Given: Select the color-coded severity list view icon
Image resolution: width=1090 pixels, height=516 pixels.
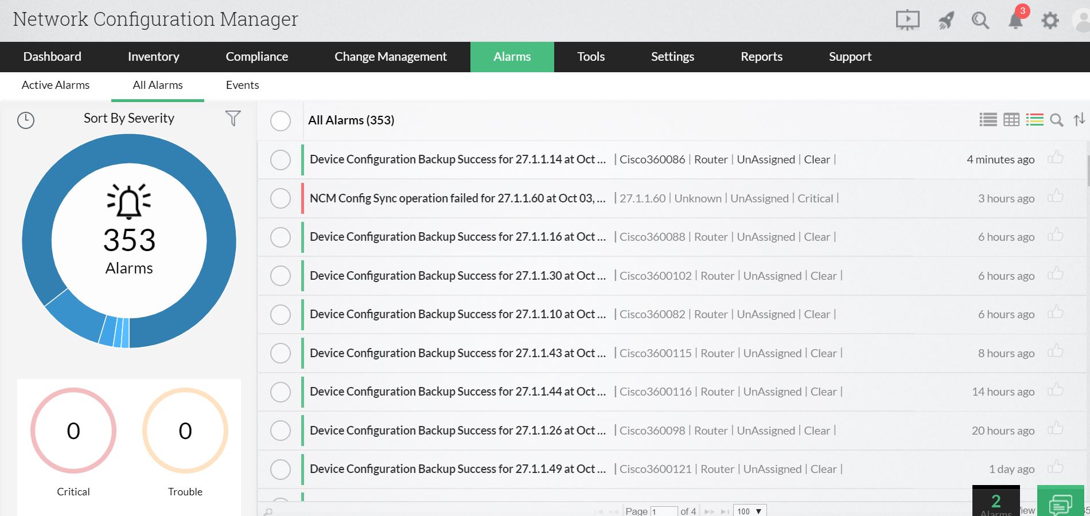Looking at the screenshot, I should click(1034, 120).
